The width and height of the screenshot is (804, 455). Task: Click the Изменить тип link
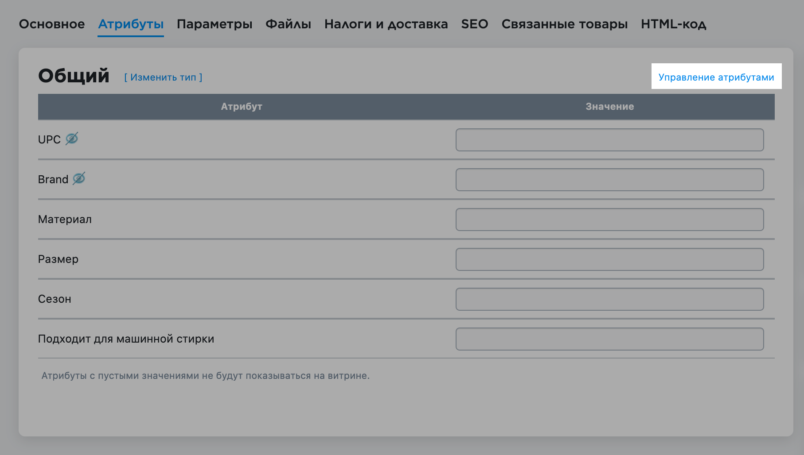pyautogui.click(x=163, y=77)
